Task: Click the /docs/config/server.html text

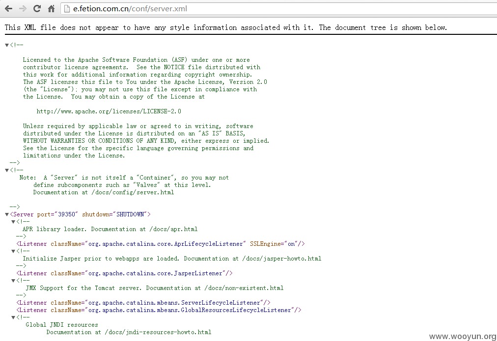Action: [133, 192]
